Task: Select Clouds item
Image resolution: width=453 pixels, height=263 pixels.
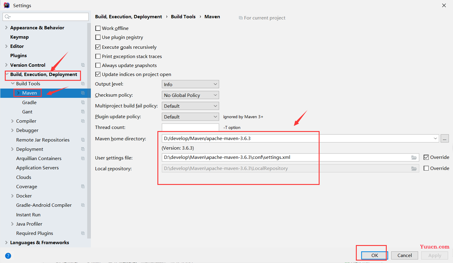Action: click(24, 177)
